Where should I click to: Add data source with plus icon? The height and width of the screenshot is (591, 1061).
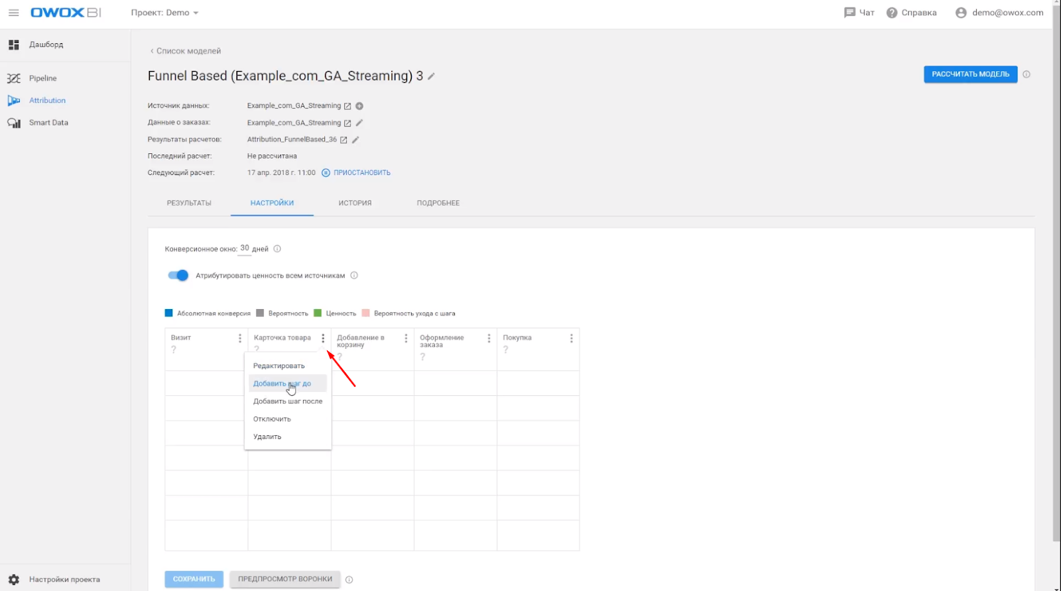click(x=359, y=106)
